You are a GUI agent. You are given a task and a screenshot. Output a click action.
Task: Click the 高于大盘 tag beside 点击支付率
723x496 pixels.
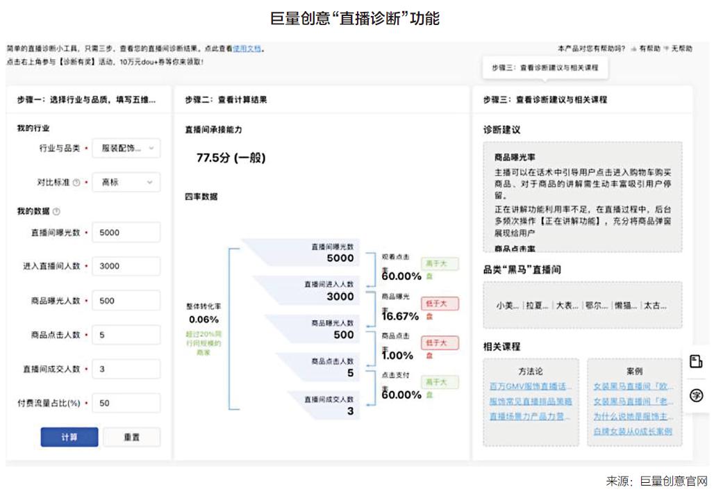click(x=440, y=382)
